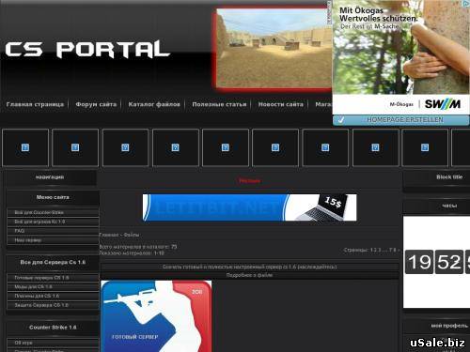Open Каталог файлов navigation item
The height and width of the screenshot is (352, 470).
154,104
